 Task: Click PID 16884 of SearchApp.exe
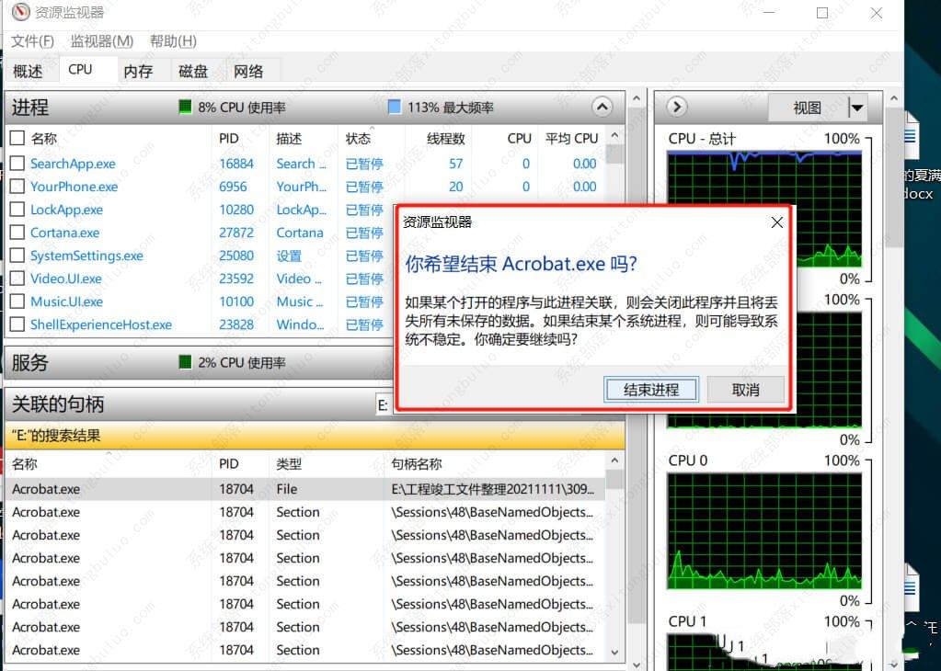click(236, 164)
